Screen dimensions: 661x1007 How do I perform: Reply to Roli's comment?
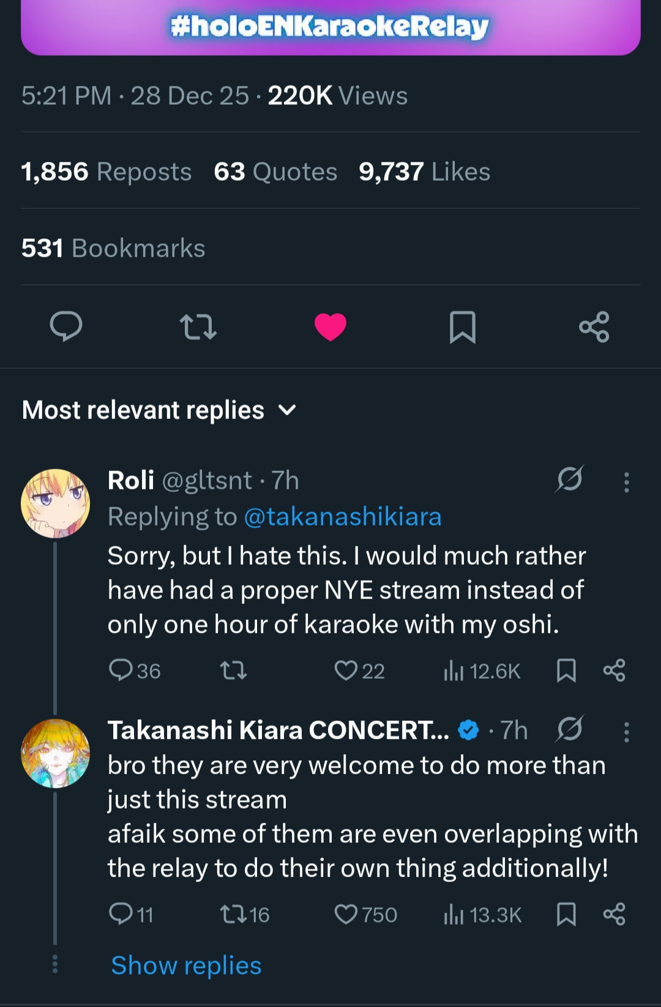coord(121,671)
